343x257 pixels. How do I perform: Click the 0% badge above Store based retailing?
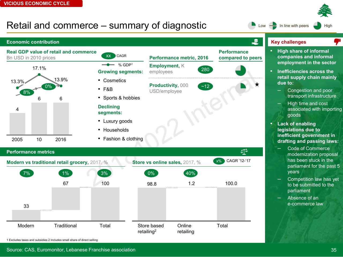[151, 173]
